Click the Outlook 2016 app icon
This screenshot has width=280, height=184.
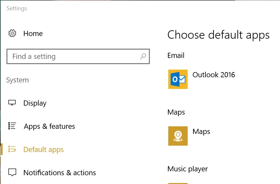pos(178,79)
